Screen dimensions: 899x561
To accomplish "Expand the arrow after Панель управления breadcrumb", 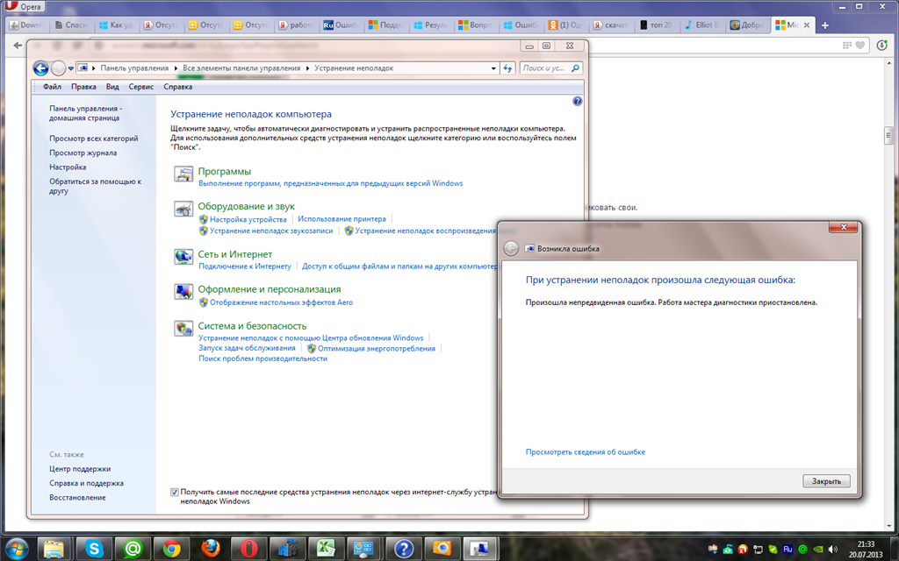I will (176, 68).
